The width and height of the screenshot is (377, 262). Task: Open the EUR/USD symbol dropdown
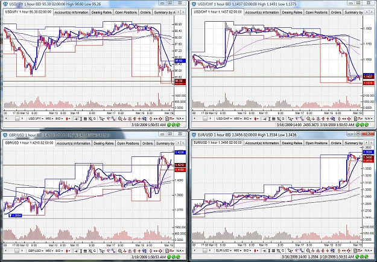[x=224, y=251]
